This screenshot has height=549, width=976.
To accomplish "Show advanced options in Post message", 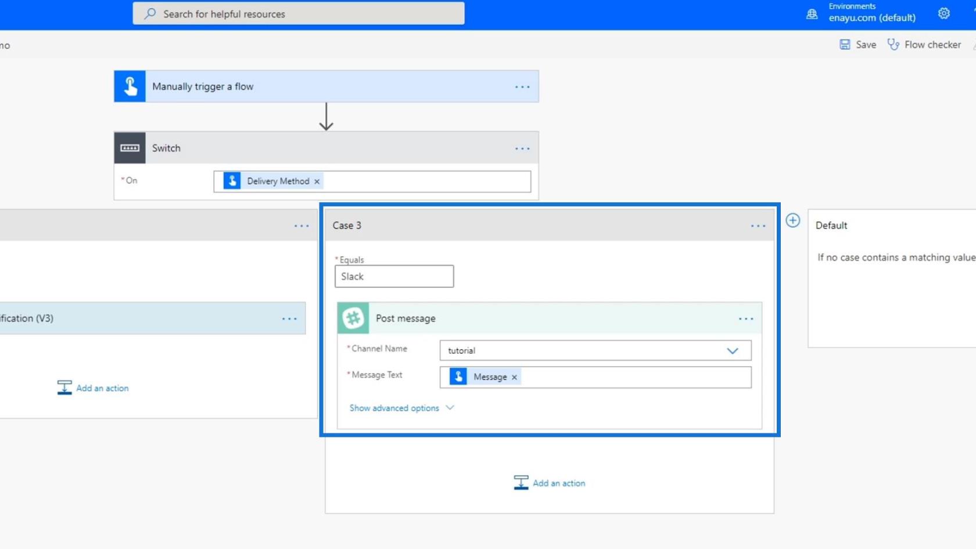I will click(x=394, y=408).
